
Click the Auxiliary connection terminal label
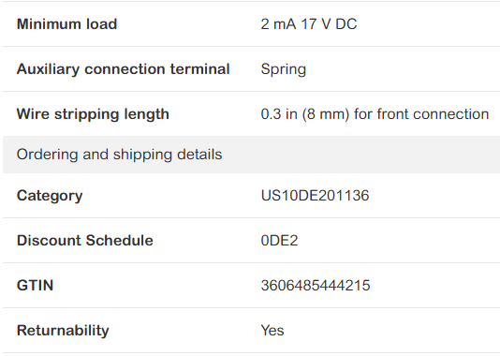point(123,69)
